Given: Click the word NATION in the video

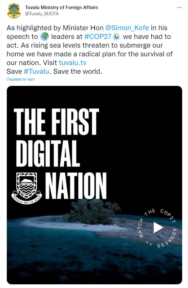Looking at the screenshot, I should [76, 185].
